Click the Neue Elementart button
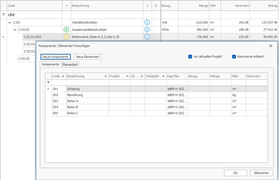 88,57
